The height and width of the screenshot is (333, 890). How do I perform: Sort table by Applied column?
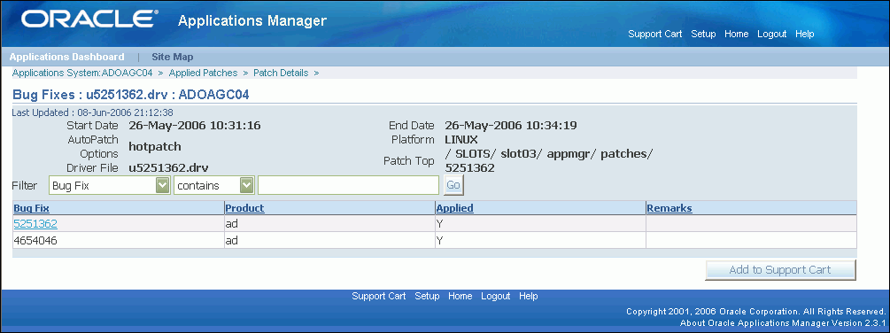click(454, 208)
